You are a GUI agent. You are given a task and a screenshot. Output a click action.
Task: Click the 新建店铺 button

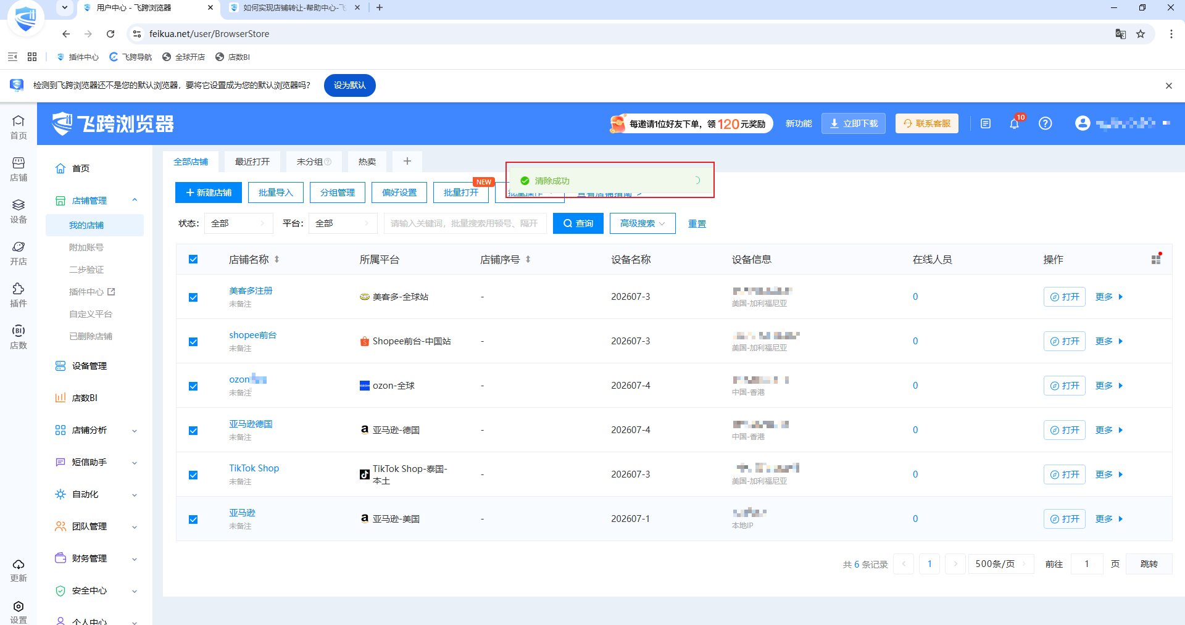209,192
